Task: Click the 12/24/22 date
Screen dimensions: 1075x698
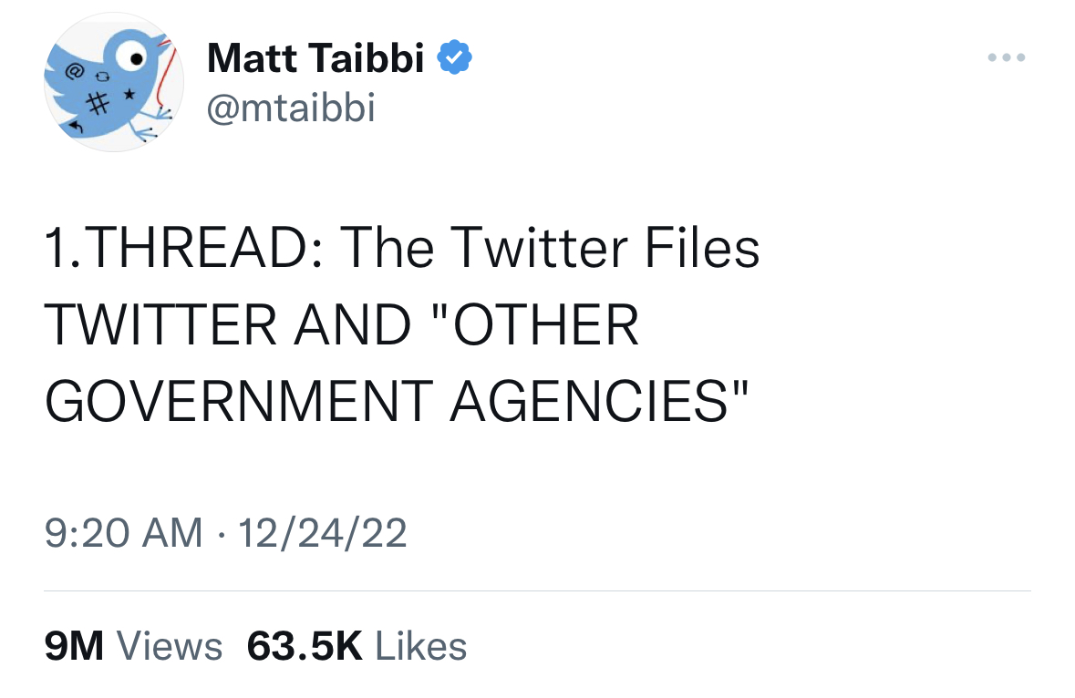Action: (319, 532)
